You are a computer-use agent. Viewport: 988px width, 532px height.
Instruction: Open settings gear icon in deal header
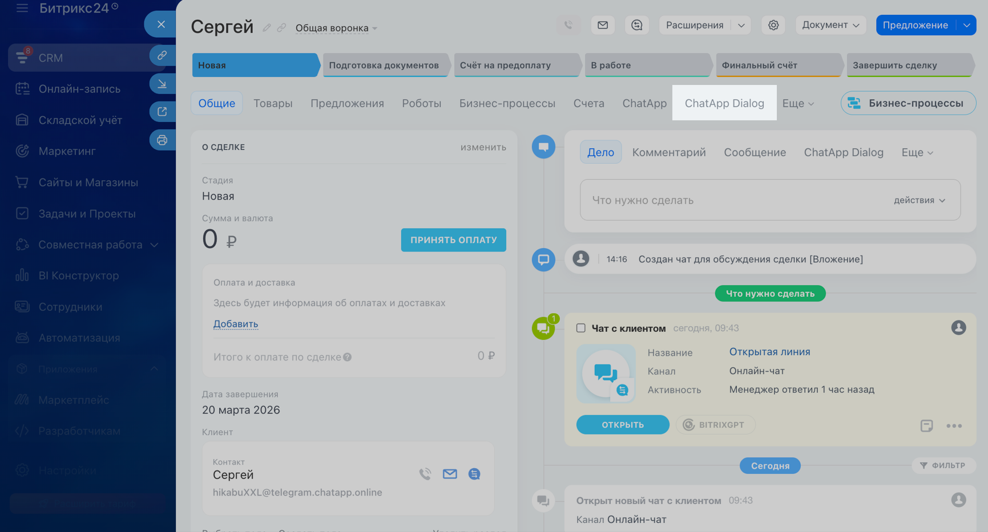click(x=773, y=25)
